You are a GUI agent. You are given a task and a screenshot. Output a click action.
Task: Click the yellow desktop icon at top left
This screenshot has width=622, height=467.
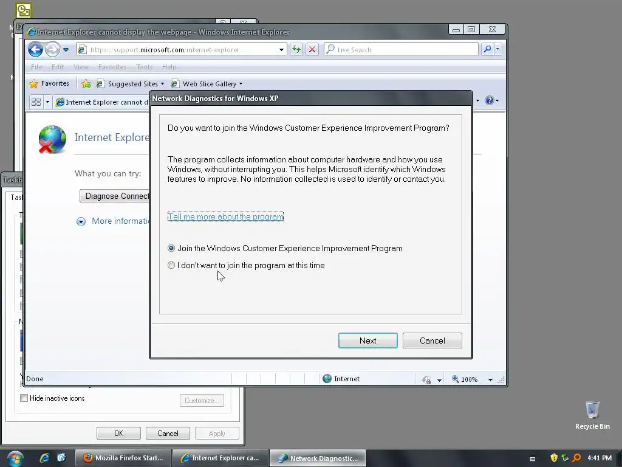pos(24,10)
